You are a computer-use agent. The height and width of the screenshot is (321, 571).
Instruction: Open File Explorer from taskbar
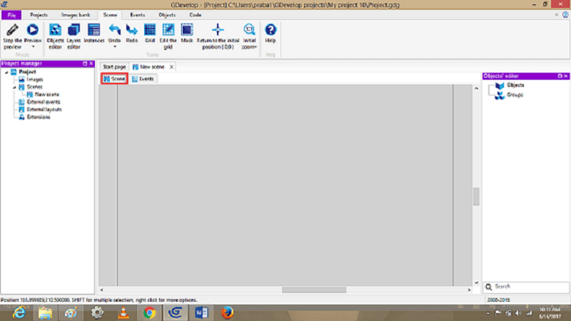coord(45,312)
